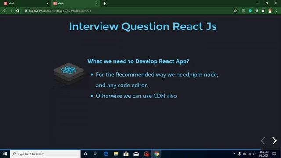Open Cortana circle on the taskbar
Image resolution: width=281 pixels, height=158 pixels.
86,154
